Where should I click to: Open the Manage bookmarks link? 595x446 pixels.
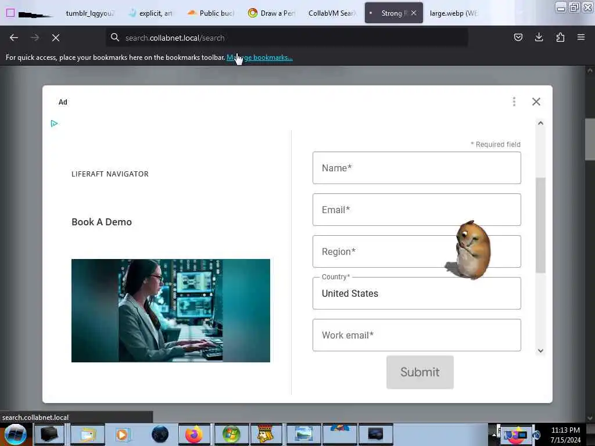pos(260,57)
